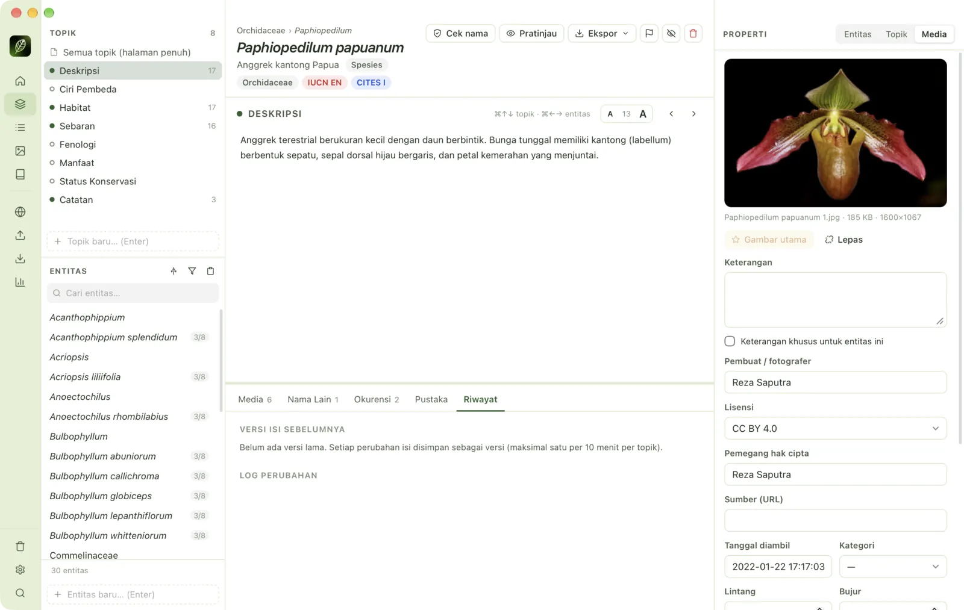This screenshot has width=964, height=610.
Task: Delete entity using red trash icon
Action: 693,33
